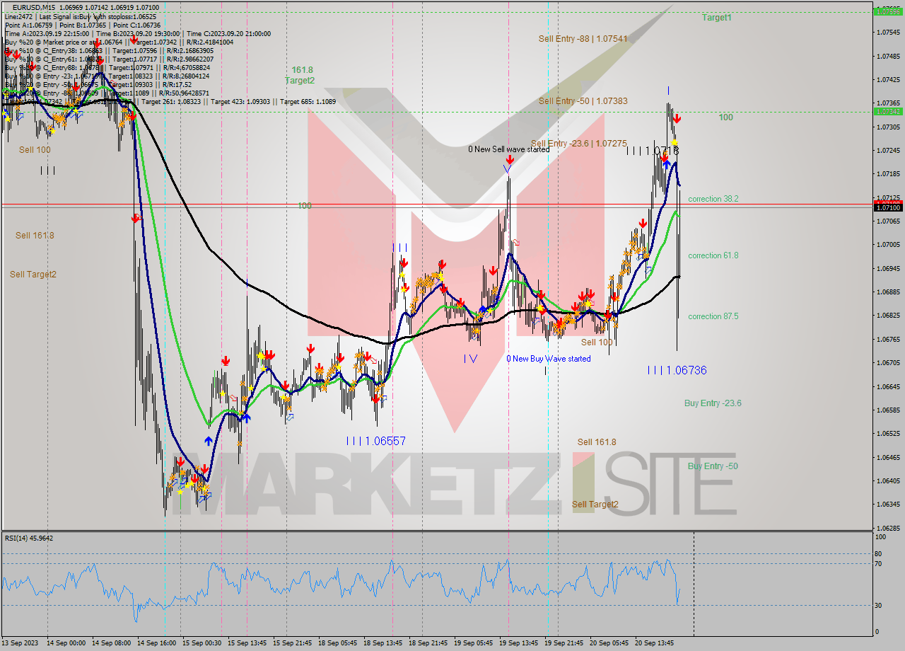The image size is (905, 651).
Task: Click 1.07005 on the price axis
Action: pyautogui.click(x=888, y=245)
